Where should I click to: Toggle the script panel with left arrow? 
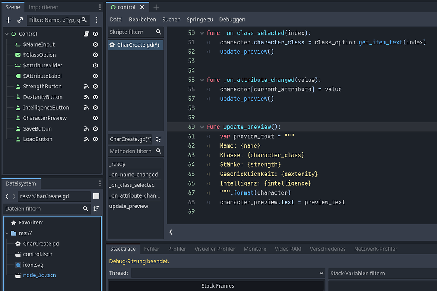coord(171,232)
